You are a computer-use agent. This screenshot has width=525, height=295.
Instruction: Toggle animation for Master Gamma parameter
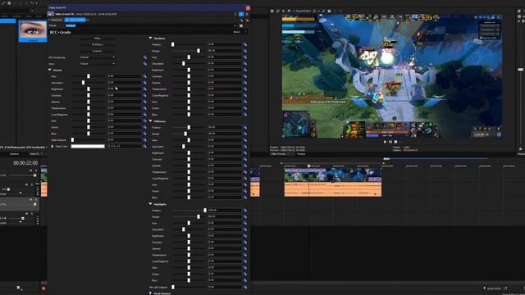145,102
